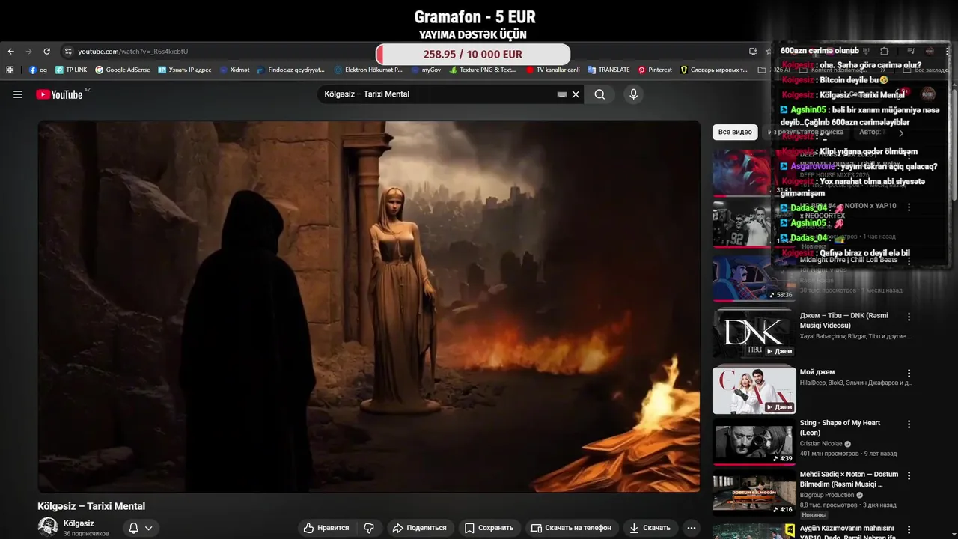Select the Все видео filter chip
This screenshot has width=958, height=539.
point(735,132)
